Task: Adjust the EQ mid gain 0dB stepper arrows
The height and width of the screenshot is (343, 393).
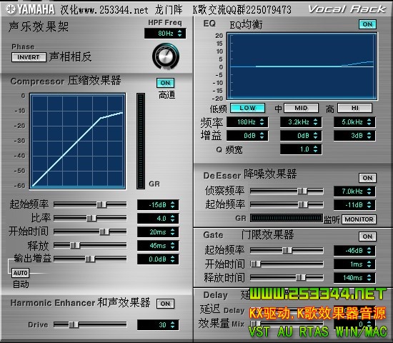Action: [x=316, y=136]
